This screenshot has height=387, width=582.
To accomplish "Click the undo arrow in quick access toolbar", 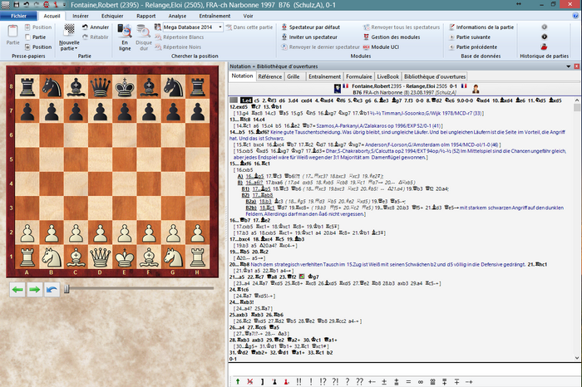I will coord(27,5).
